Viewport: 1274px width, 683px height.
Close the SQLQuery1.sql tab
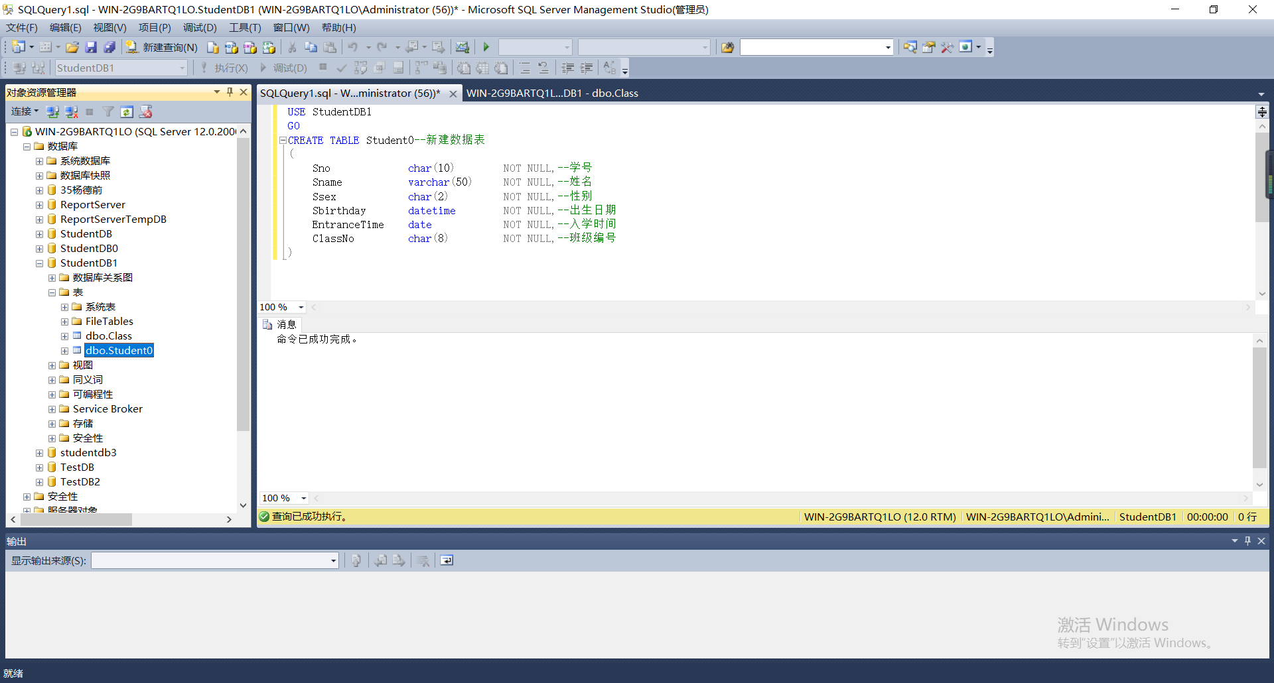453,93
